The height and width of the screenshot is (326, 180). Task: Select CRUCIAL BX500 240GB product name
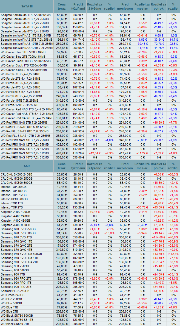(x=16, y=174)
